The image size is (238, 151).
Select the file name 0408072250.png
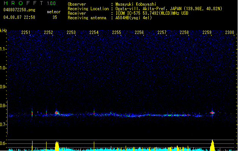(19, 10)
